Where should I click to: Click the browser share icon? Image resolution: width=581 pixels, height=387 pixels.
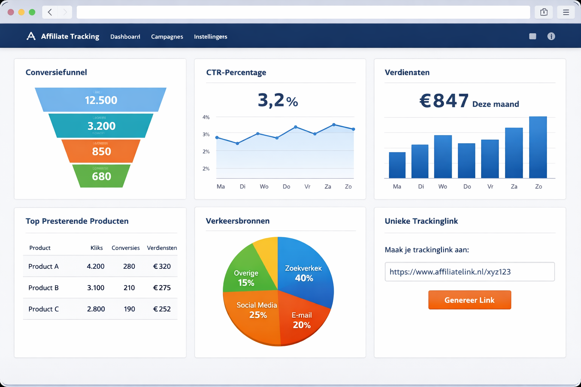(x=544, y=12)
